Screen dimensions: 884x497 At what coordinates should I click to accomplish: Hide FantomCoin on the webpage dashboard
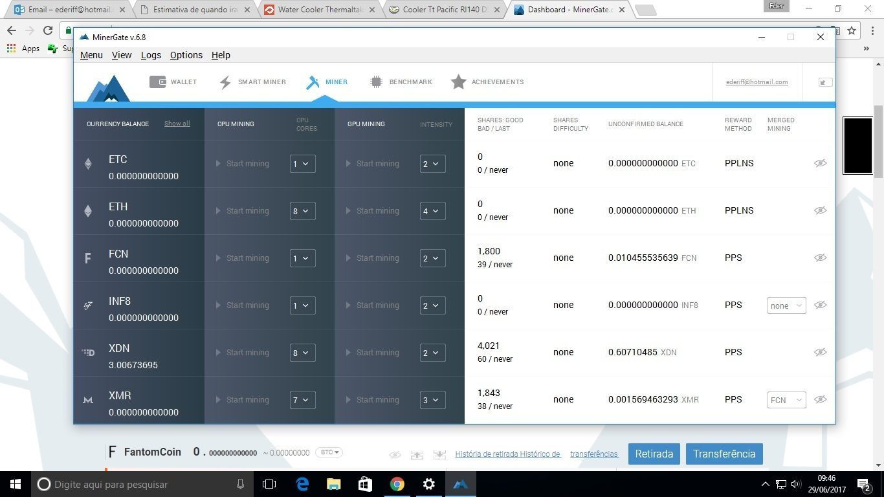tap(395, 455)
